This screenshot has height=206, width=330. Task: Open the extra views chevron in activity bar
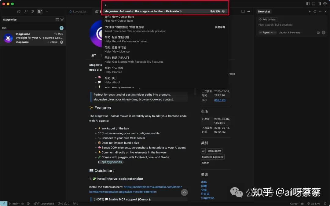(x=47, y=11)
